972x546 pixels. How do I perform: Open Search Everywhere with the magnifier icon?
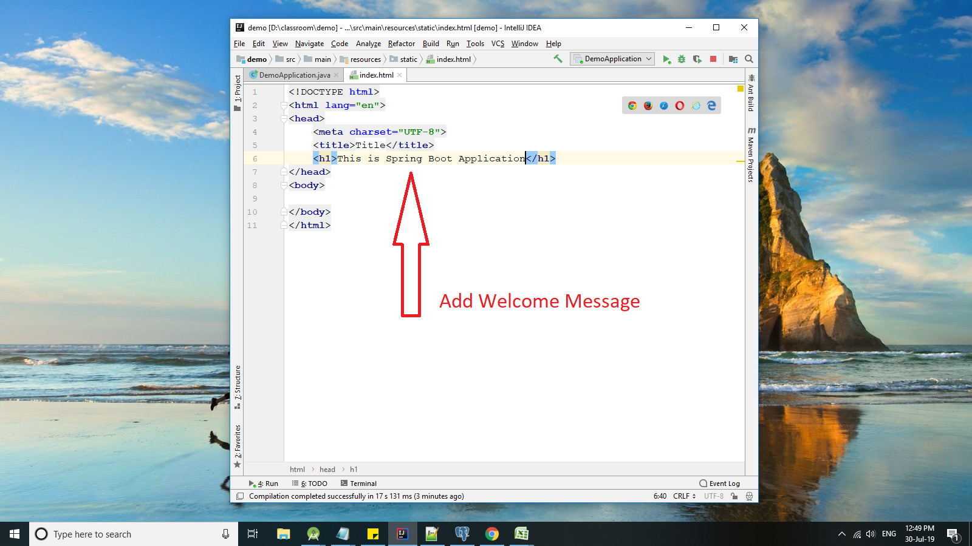point(749,59)
